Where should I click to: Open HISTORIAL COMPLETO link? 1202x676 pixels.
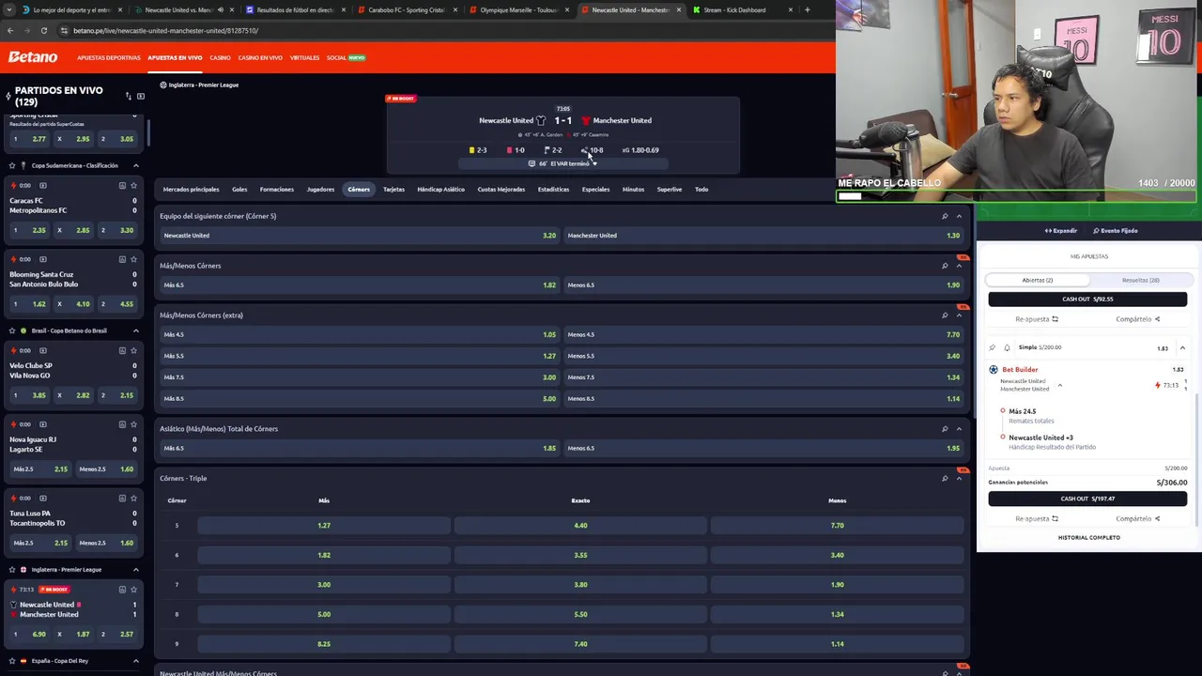1088,538
